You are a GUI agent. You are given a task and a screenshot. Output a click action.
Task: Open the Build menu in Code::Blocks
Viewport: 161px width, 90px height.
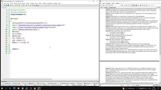tap(20, 3)
